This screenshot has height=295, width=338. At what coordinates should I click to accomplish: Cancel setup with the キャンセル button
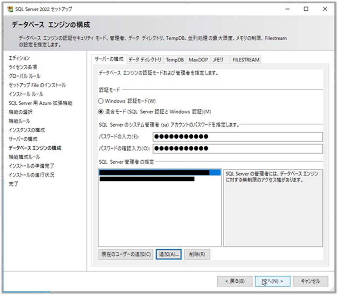pos(311,281)
